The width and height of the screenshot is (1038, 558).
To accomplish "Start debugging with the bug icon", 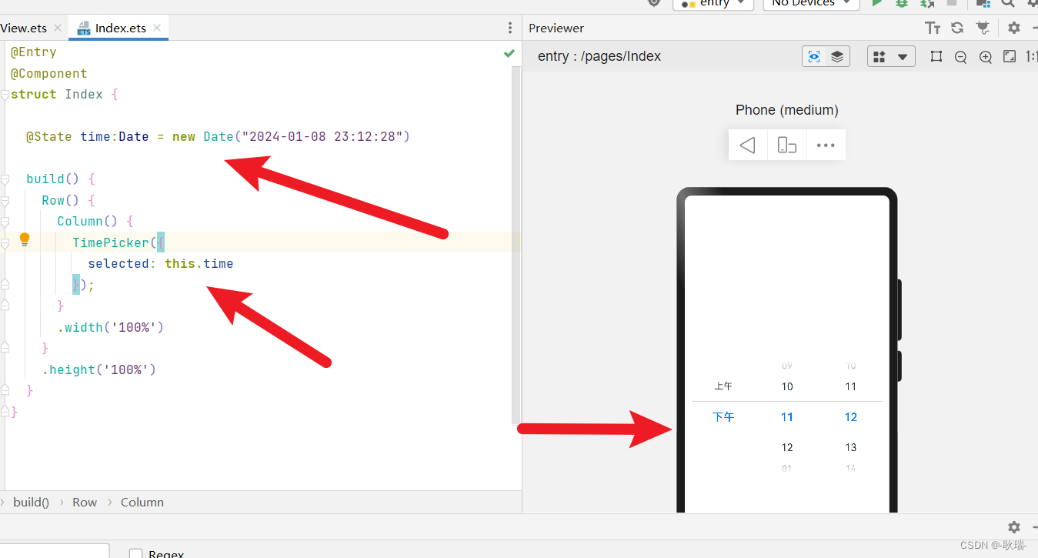I will [902, 3].
